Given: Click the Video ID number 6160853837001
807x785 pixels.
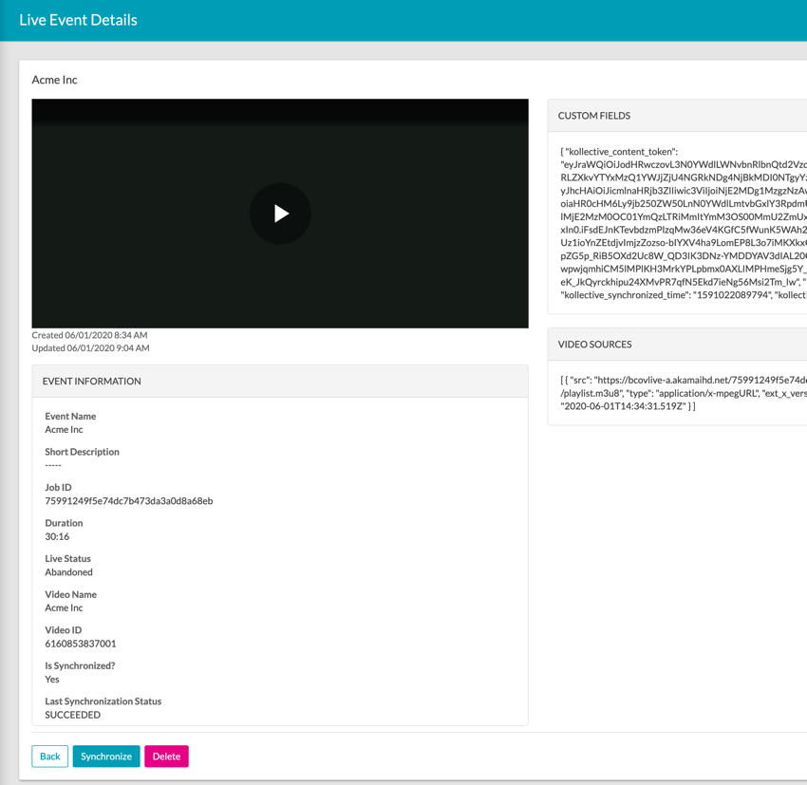Looking at the screenshot, I should pyautogui.click(x=80, y=644).
